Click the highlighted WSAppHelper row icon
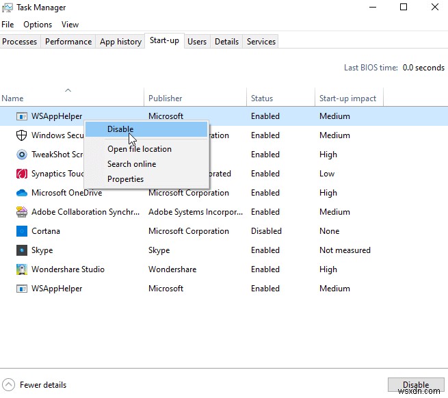The width and height of the screenshot is (448, 398). point(22,116)
